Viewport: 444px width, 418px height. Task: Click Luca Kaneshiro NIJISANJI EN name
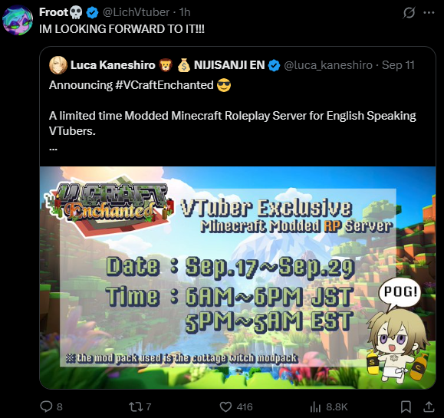click(x=167, y=65)
